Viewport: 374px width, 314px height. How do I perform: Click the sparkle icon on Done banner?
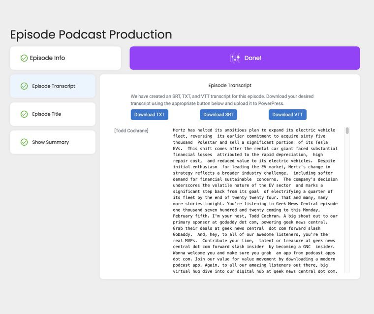(235, 58)
